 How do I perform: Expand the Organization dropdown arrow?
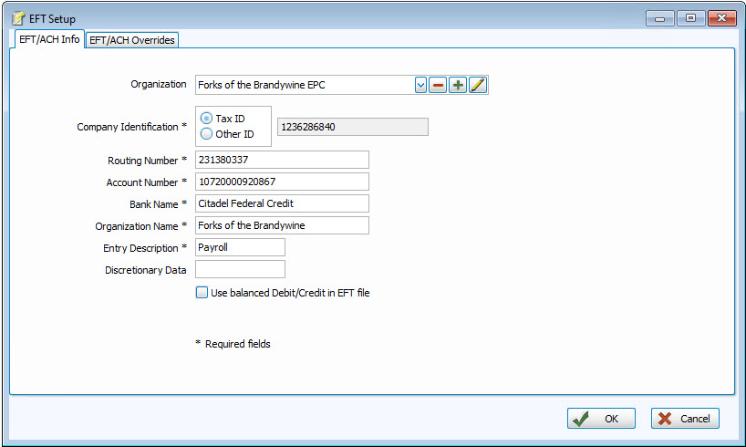[420, 85]
